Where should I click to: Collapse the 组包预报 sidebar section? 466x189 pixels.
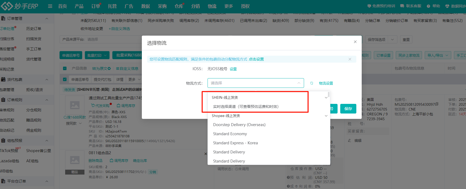pos(47,141)
